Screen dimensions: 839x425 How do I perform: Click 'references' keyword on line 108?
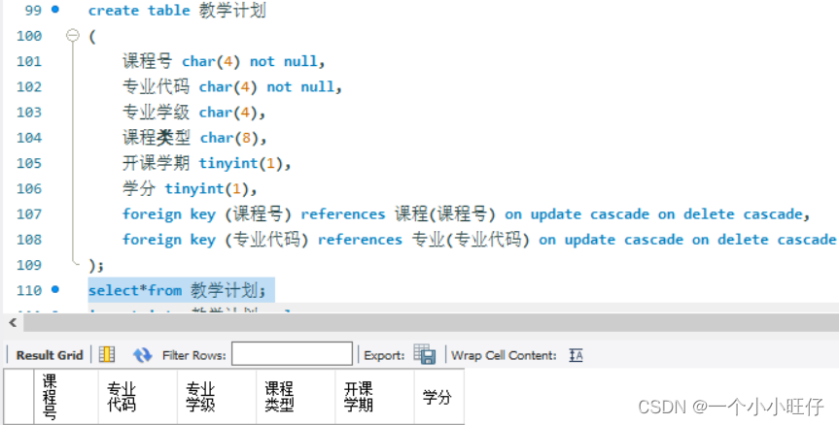[360, 240]
